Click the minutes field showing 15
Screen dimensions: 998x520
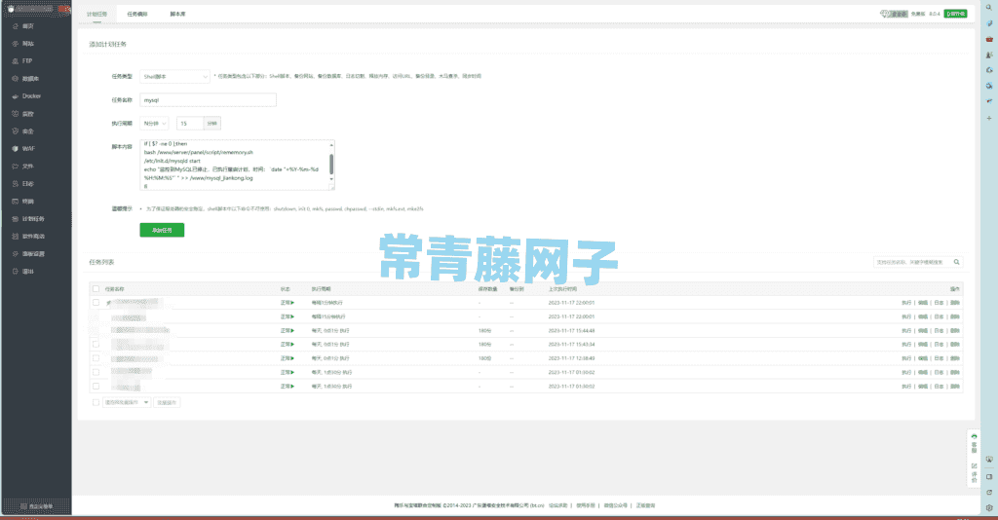[x=190, y=124]
